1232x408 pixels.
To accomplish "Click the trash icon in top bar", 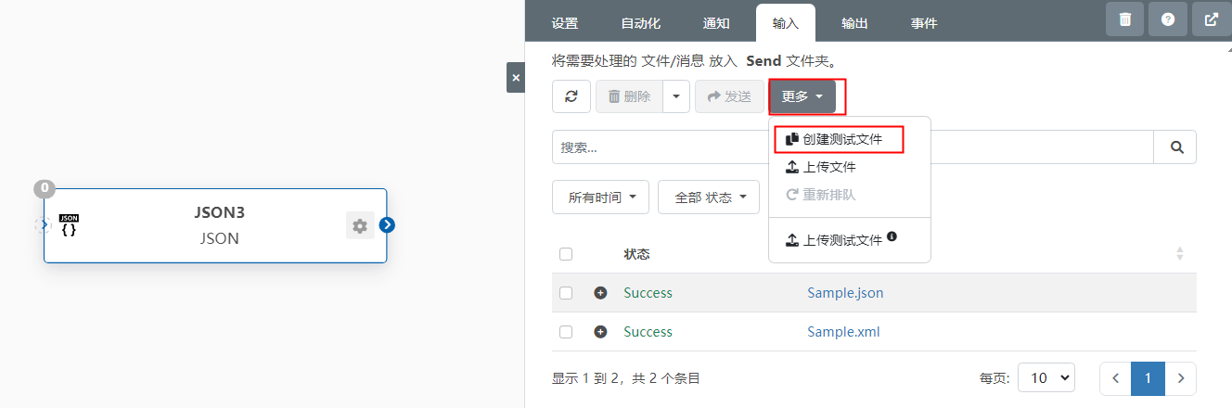I will pos(1124,19).
